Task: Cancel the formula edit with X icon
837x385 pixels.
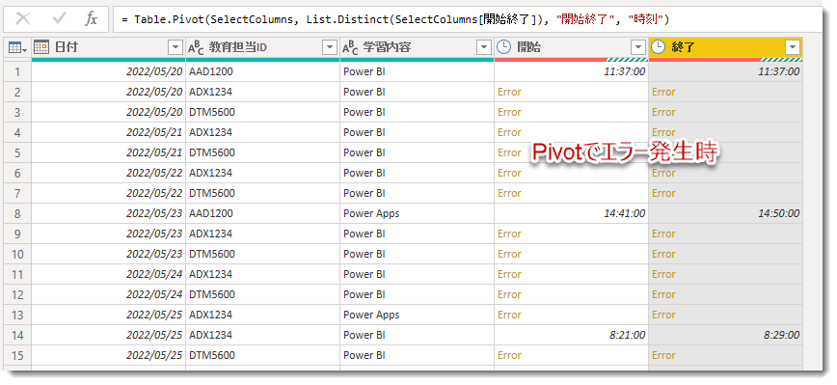Action: click(23, 19)
